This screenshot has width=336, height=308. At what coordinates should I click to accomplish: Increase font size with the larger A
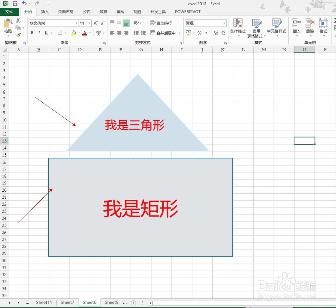tap(96, 23)
